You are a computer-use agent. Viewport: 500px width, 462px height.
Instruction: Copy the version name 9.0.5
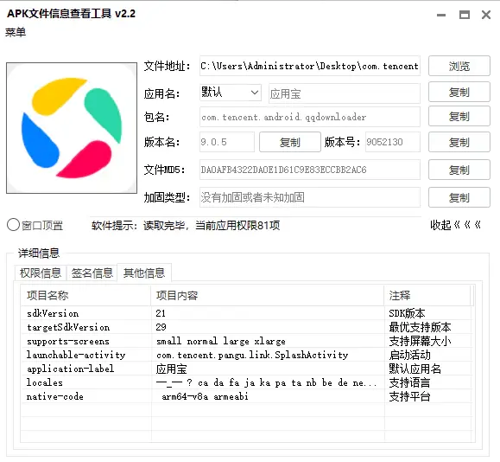click(x=290, y=142)
